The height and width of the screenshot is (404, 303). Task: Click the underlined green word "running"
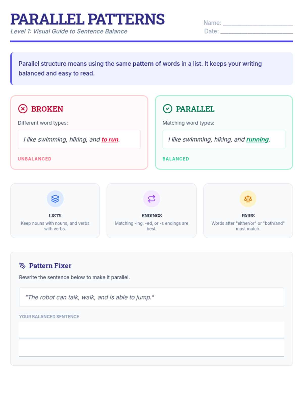tap(257, 140)
